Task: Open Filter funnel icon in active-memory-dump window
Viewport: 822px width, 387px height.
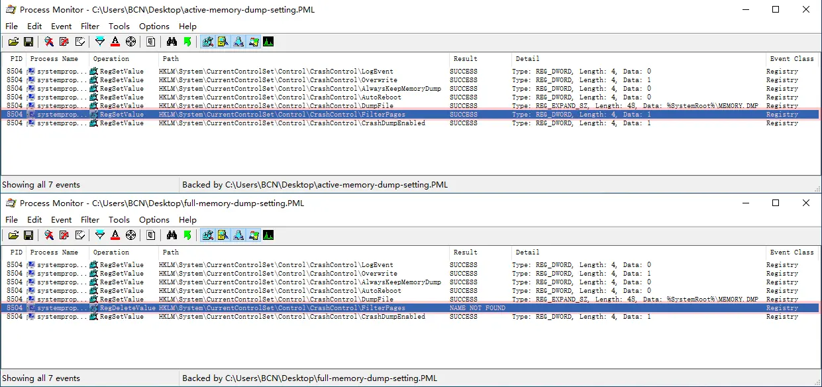Action: (100, 42)
